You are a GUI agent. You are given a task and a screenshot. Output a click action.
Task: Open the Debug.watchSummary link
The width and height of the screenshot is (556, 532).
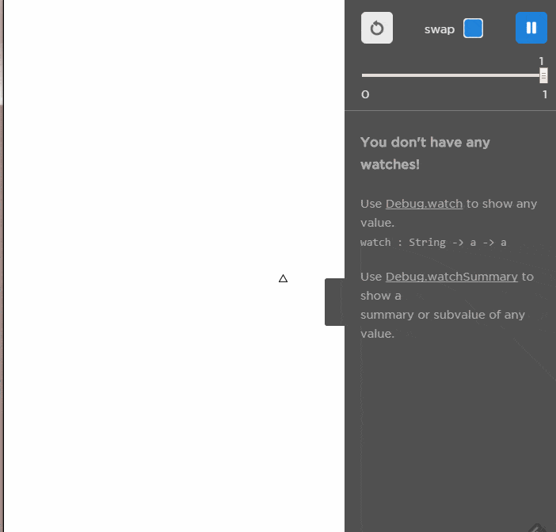pos(451,277)
